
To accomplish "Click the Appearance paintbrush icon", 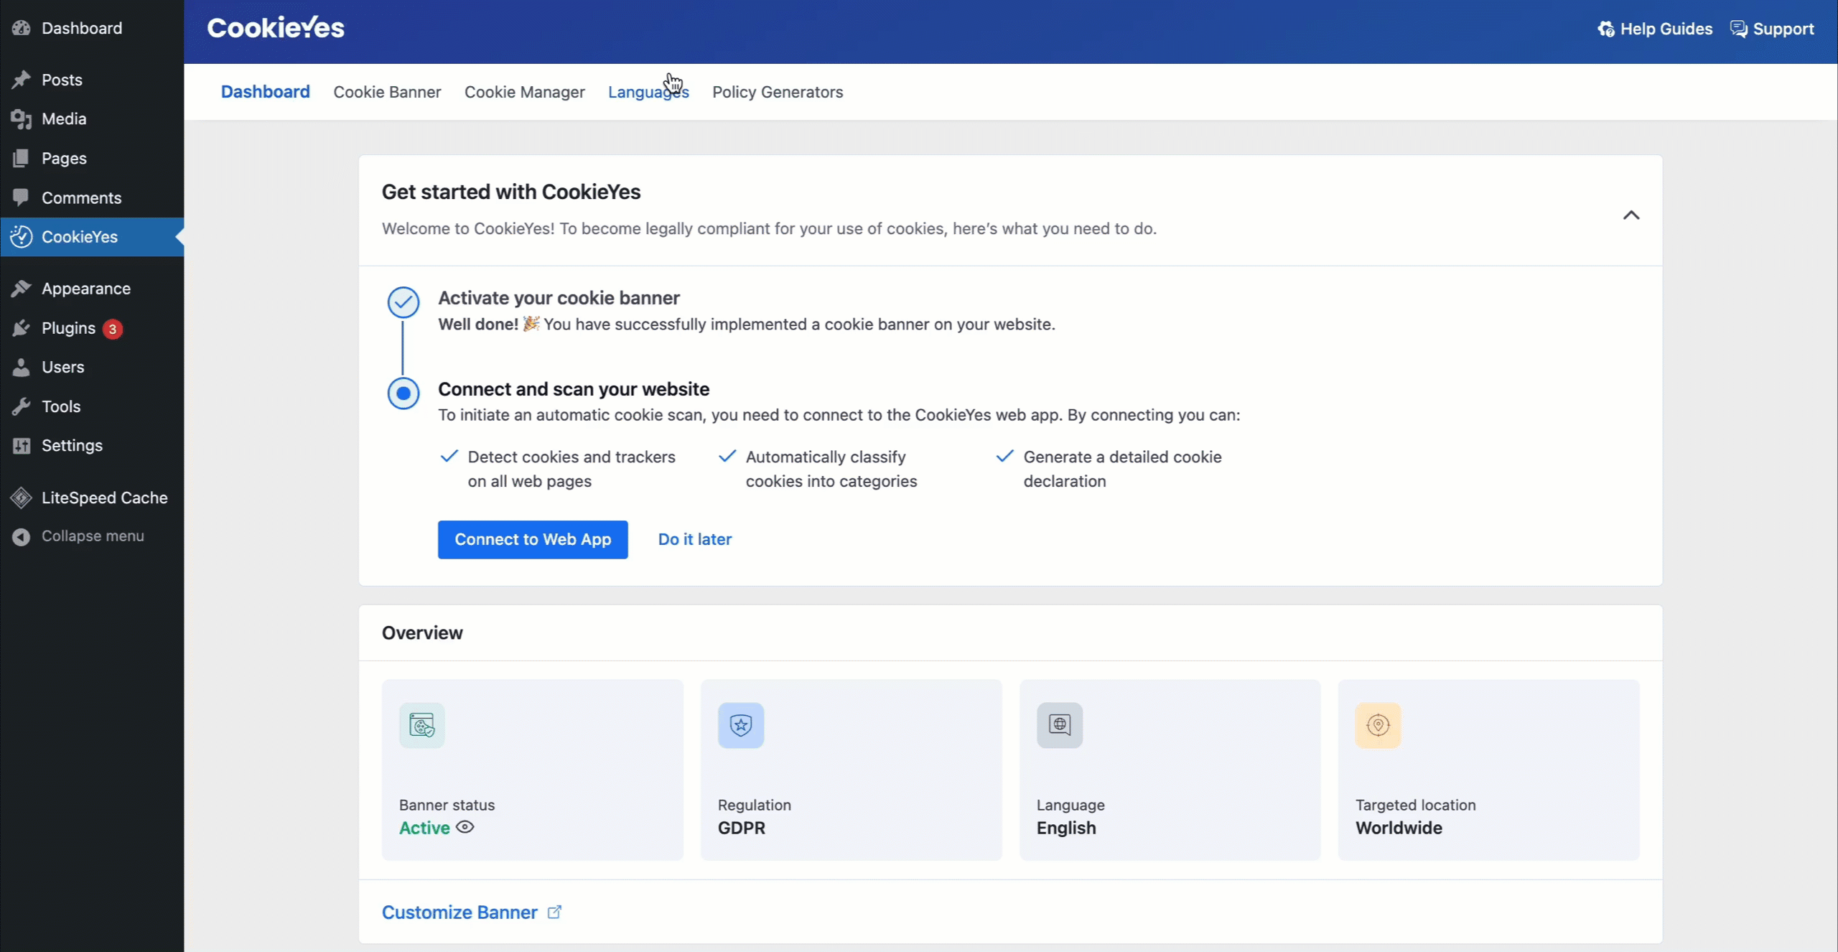I will (22, 289).
